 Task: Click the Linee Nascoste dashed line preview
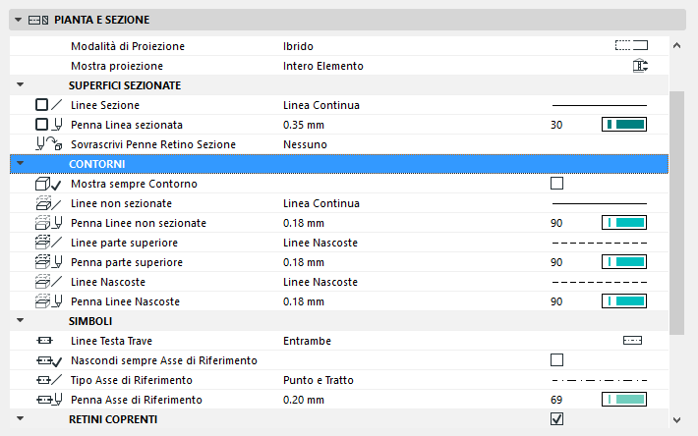(599, 282)
